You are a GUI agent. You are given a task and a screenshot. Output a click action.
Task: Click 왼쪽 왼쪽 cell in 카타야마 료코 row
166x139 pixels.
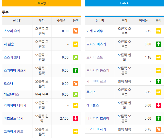[x=124, y=81]
